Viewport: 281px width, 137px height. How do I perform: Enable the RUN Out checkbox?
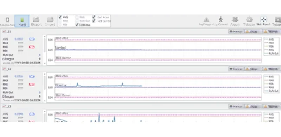click(77, 21)
